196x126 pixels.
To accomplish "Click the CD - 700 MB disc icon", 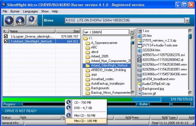I will coord(69,102).
